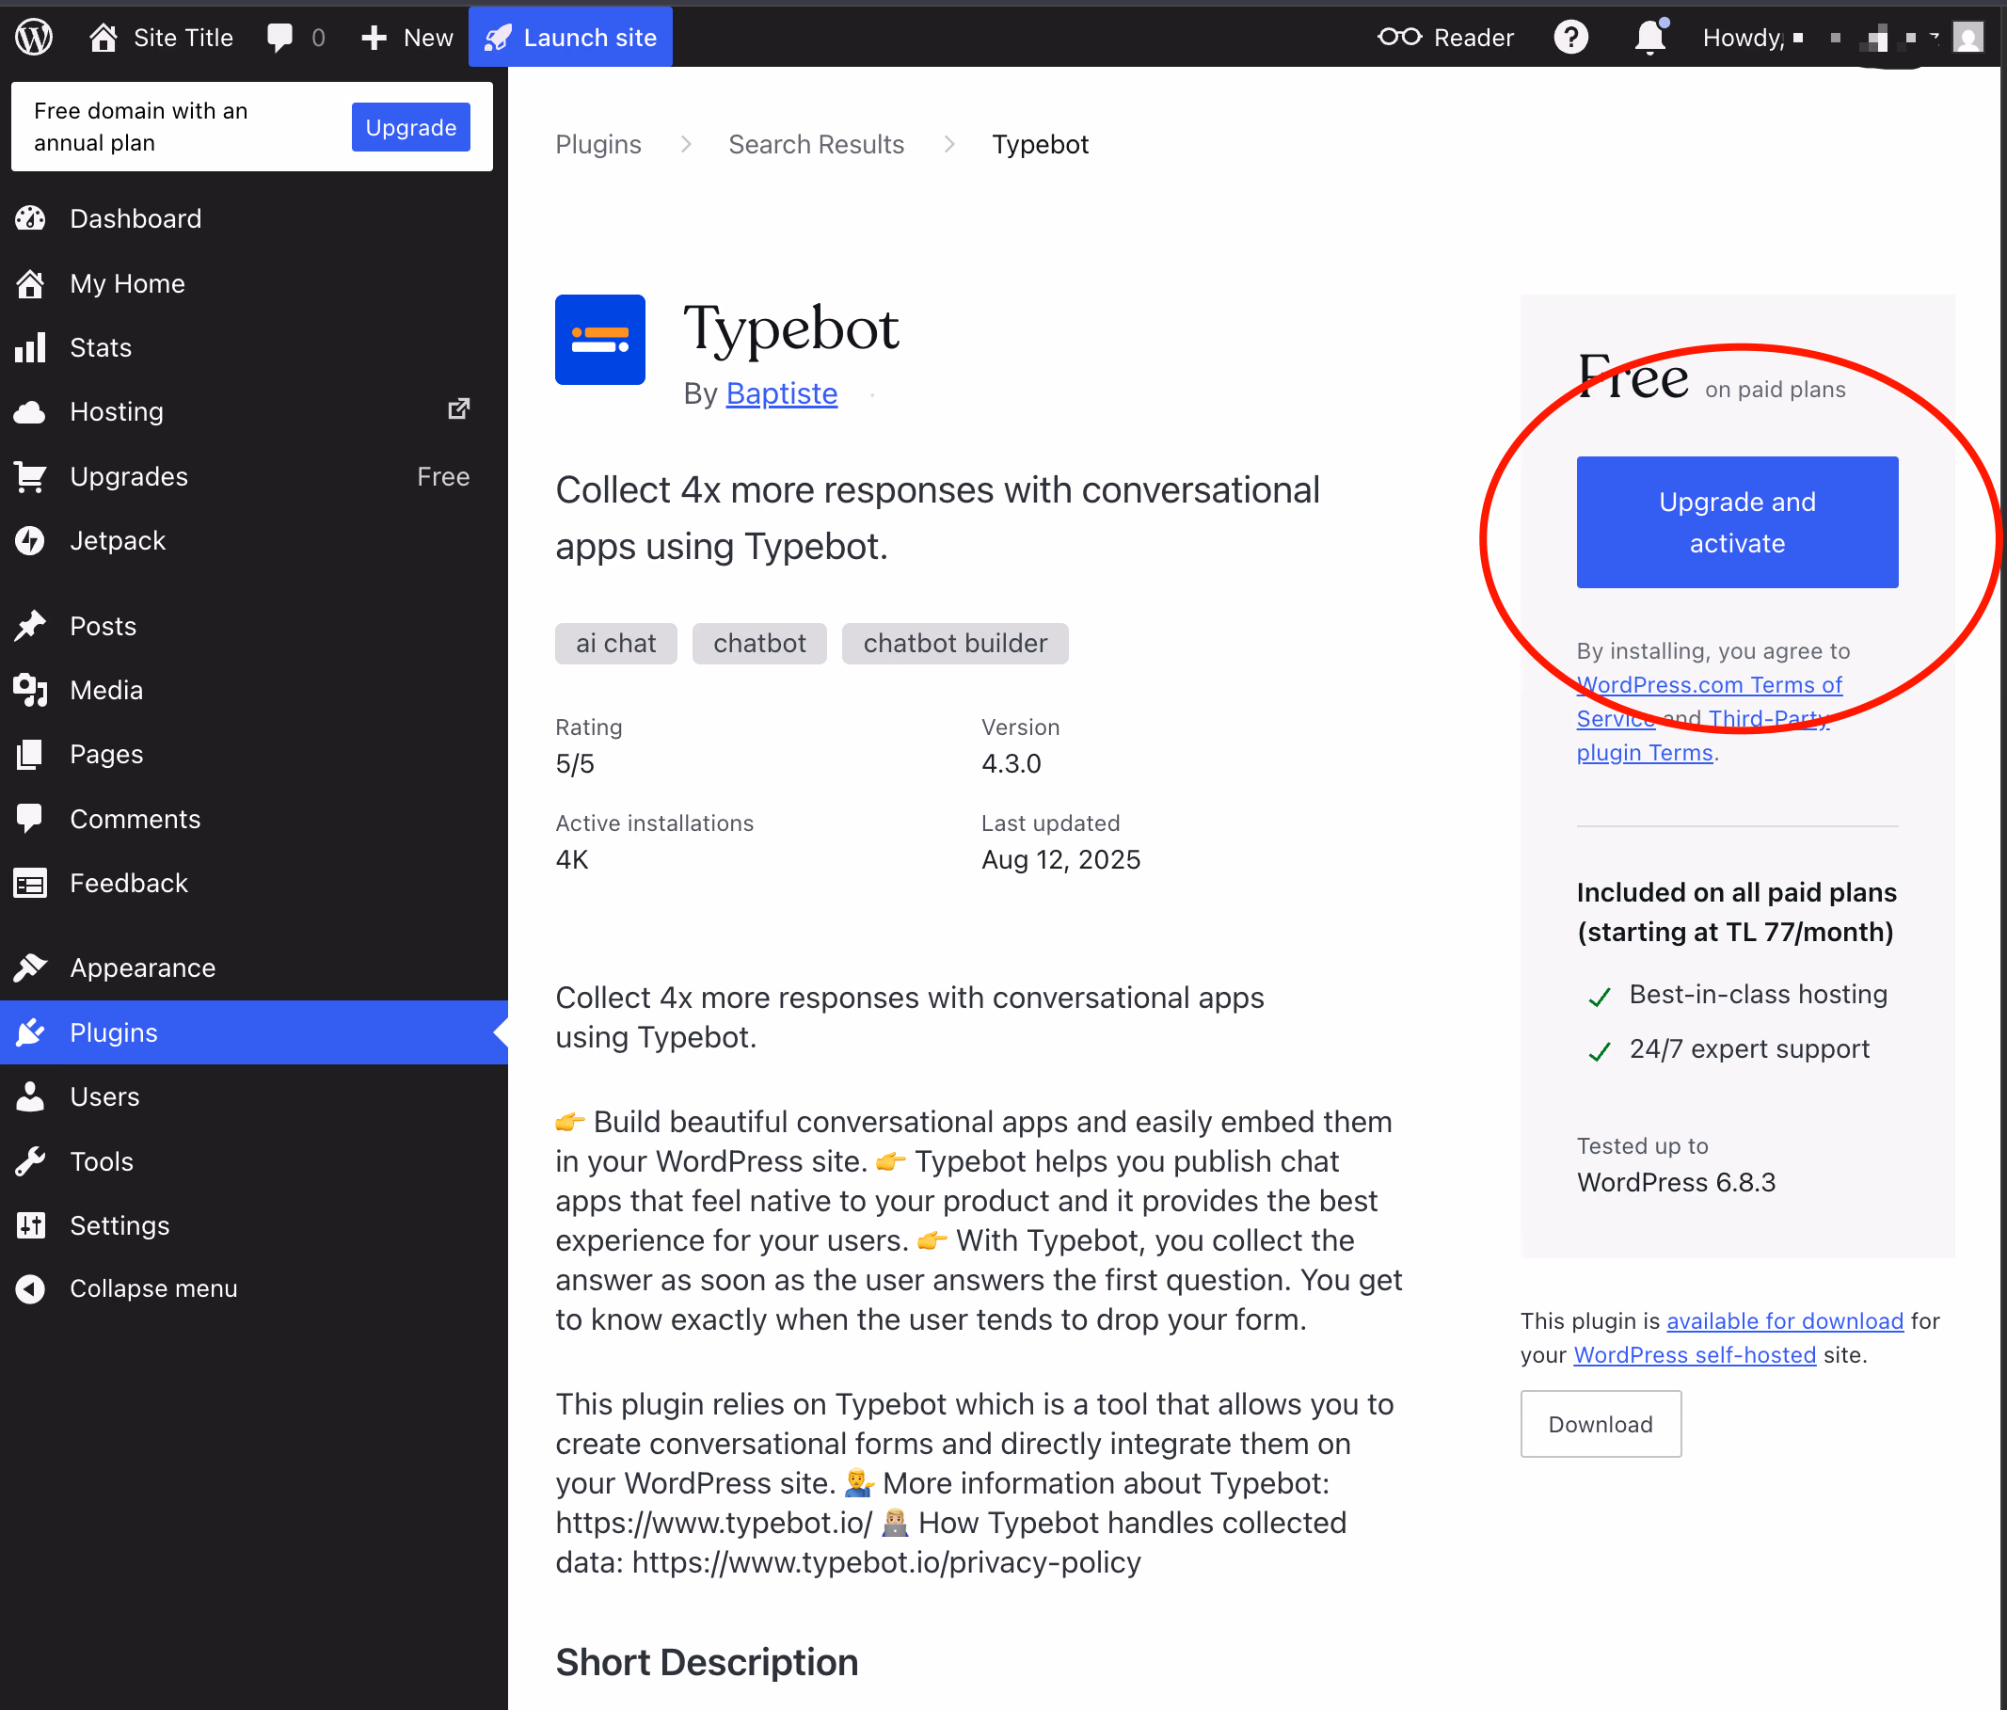Open the comments bubble in admin bar
Image resolution: width=2007 pixels, height=1710 pixels.
point(280,38)
